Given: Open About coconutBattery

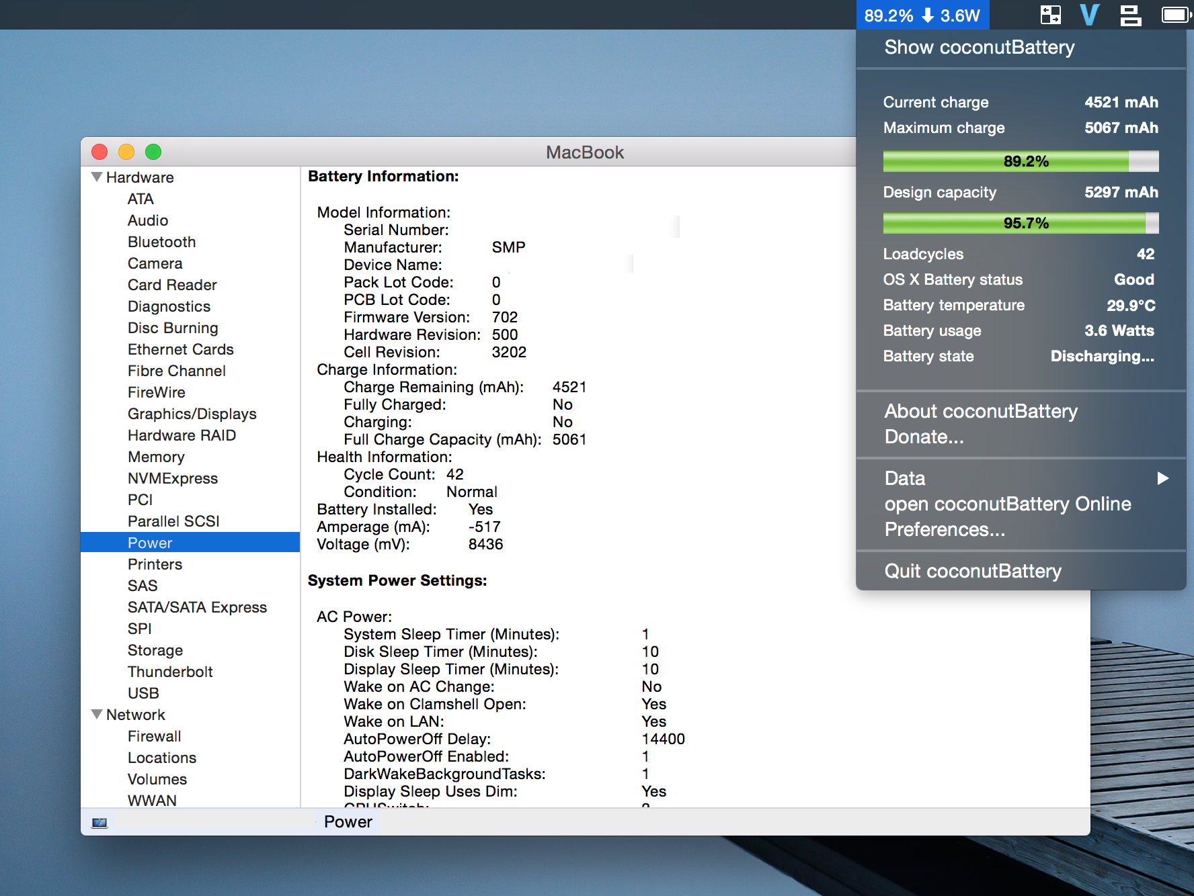Looking at the screenshot, I should tap(981, 411).
